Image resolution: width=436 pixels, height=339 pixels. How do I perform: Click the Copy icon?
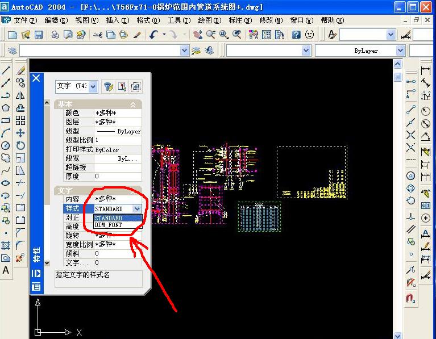[111, 35]
